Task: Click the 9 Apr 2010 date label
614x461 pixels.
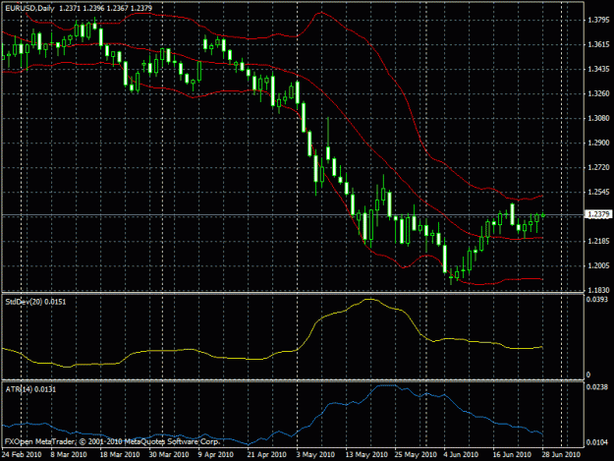Action: pyautogui.click(x=216, y=455)
